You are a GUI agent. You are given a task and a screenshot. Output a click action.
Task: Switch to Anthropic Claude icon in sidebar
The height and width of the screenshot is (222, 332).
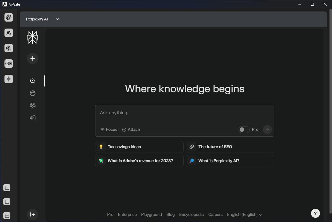point(9,33)
